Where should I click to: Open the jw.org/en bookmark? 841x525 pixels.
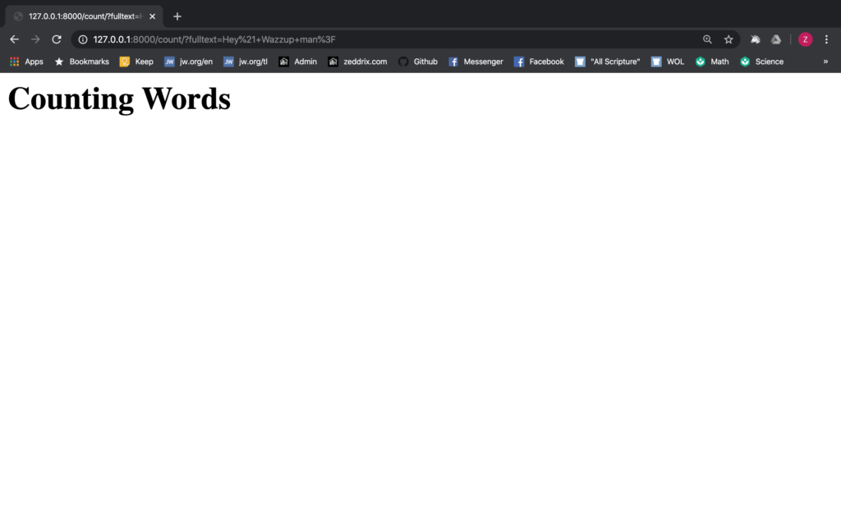click(x=188, y=62)
